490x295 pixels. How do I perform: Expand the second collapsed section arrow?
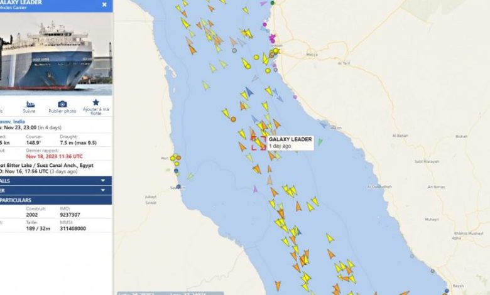(x=103, y=190)
